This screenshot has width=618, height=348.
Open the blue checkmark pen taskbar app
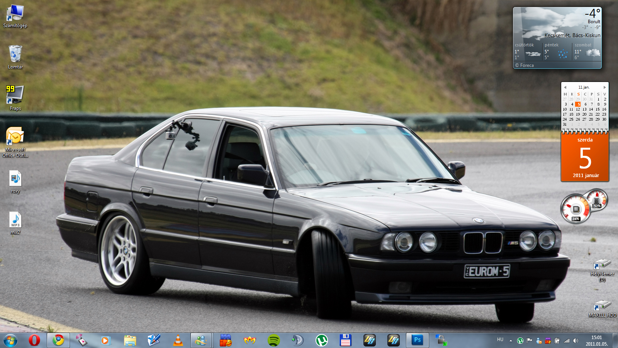154,340
